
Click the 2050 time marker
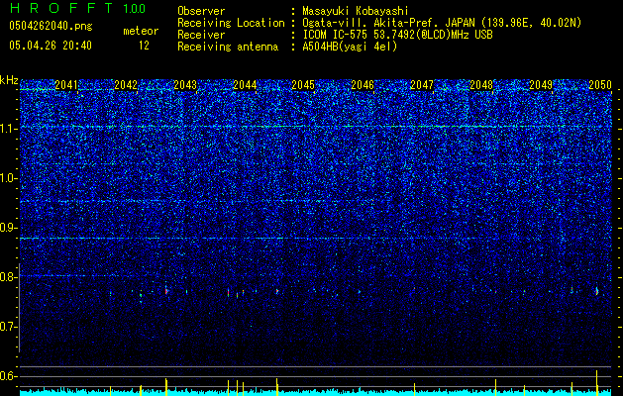click(x=600, y=85)
